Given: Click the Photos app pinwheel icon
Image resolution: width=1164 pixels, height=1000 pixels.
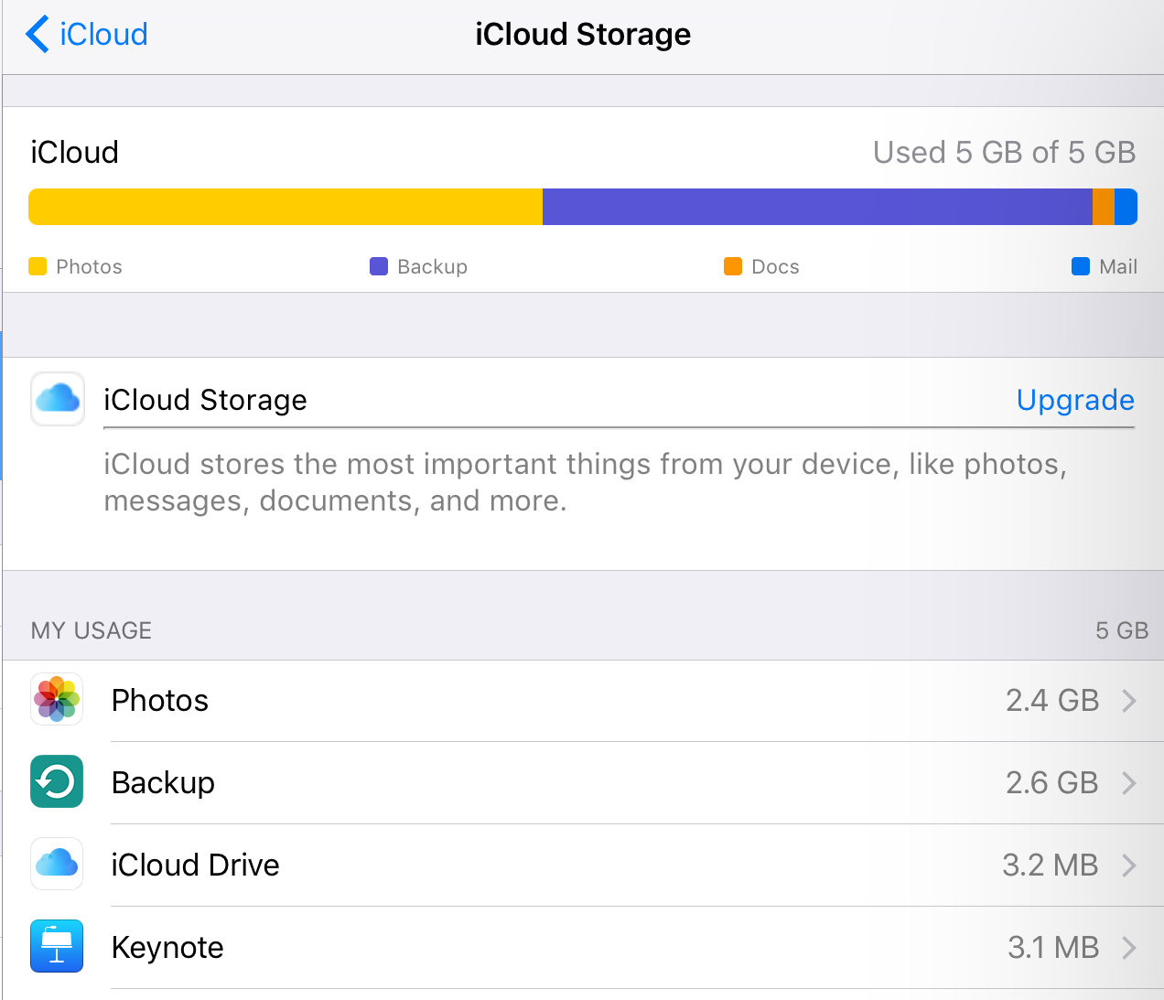Looking at the screenshot, I should 57,700.
